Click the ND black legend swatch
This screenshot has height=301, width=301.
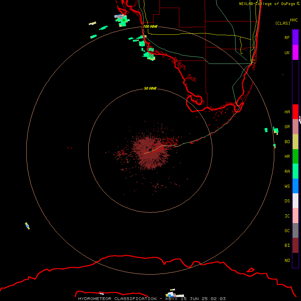[295, 260]
